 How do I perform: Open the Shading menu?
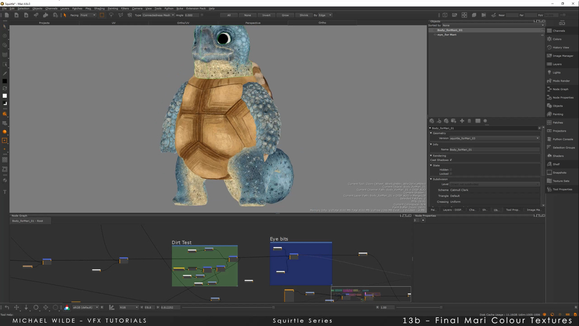[x=99, y=9]
